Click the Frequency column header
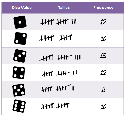This screenshot has width=125, height=116. point(103,8)
